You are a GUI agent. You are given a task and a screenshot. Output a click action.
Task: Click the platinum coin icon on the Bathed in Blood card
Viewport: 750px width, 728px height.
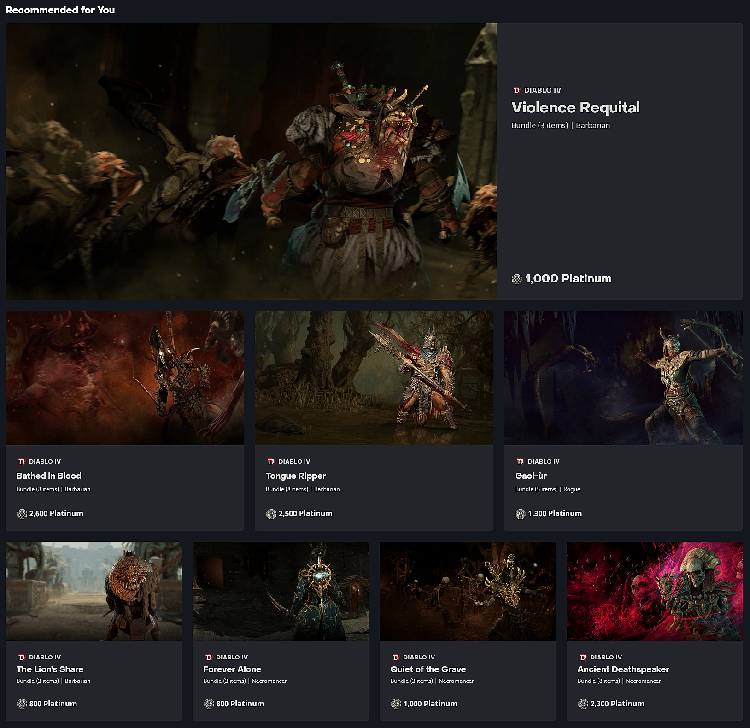pos(21,513)
